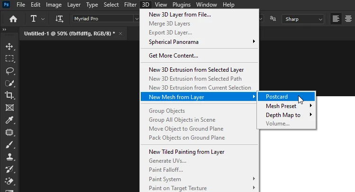
Task: Open the Myriad Pro font dropdown
Action: point(137,19)
